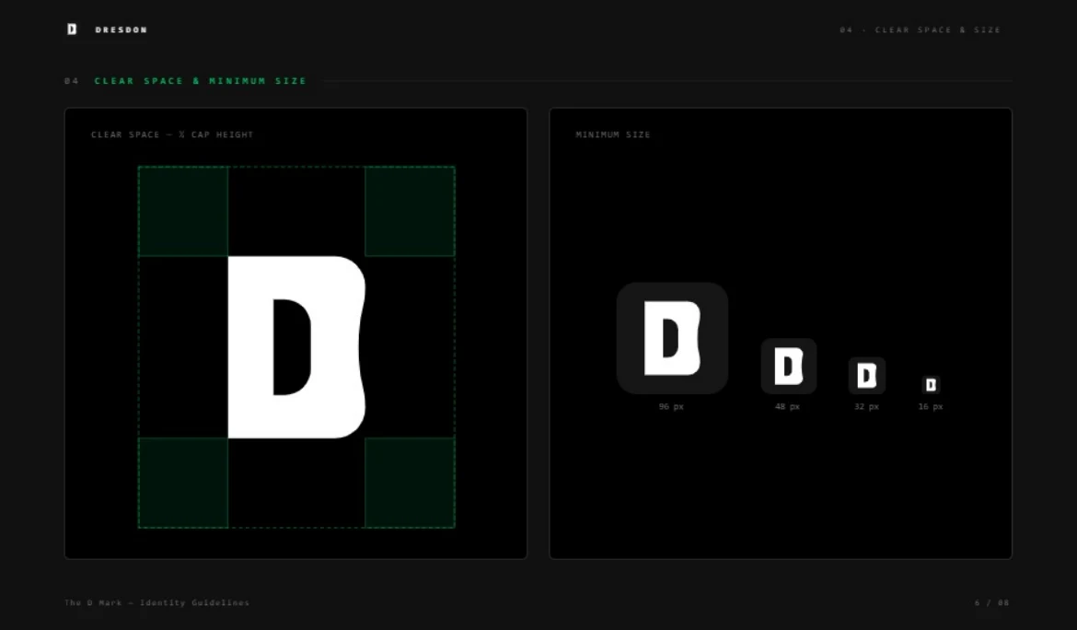Select the large white D mark
The width and height of the screenshot is (1077, 630).
(x=296, y=347)
